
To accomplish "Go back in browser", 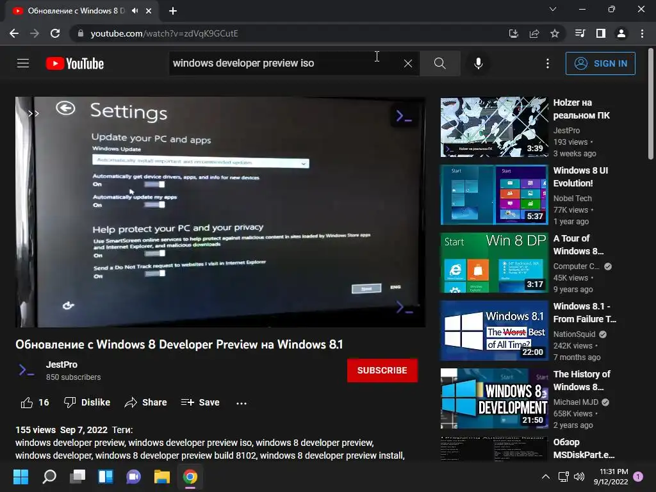I will (x=14, y=33).
